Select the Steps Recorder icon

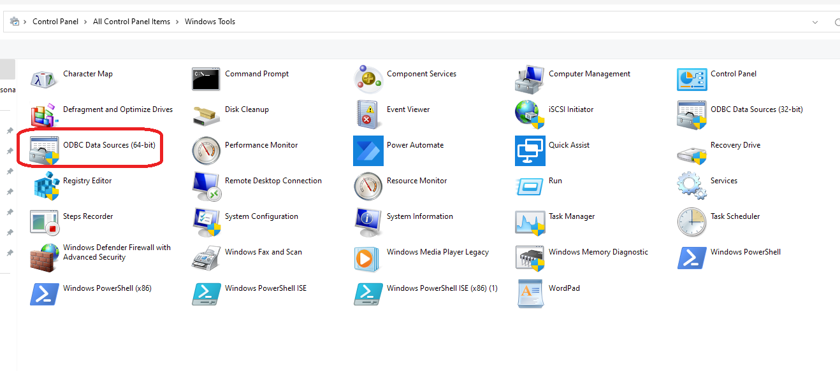[45, 222]
